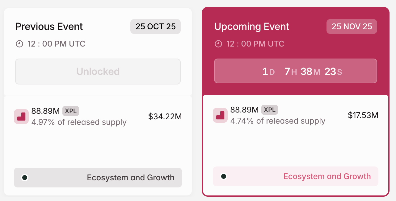Click the gray Ecosystem and Growth button

coord(98,178)
